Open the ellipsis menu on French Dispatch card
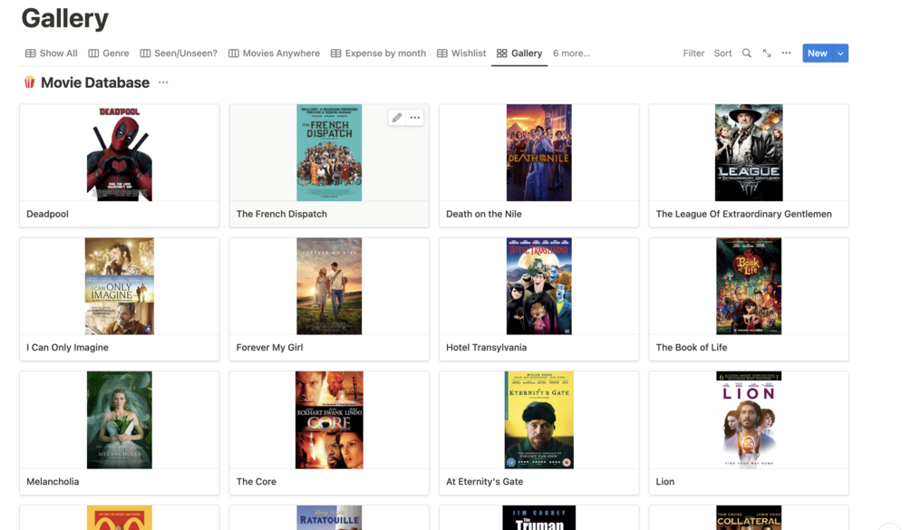The image size is (911, 530). coord(415,117)
